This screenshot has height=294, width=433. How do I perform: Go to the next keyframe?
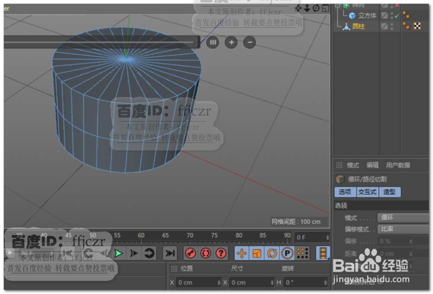pos(149,253)
